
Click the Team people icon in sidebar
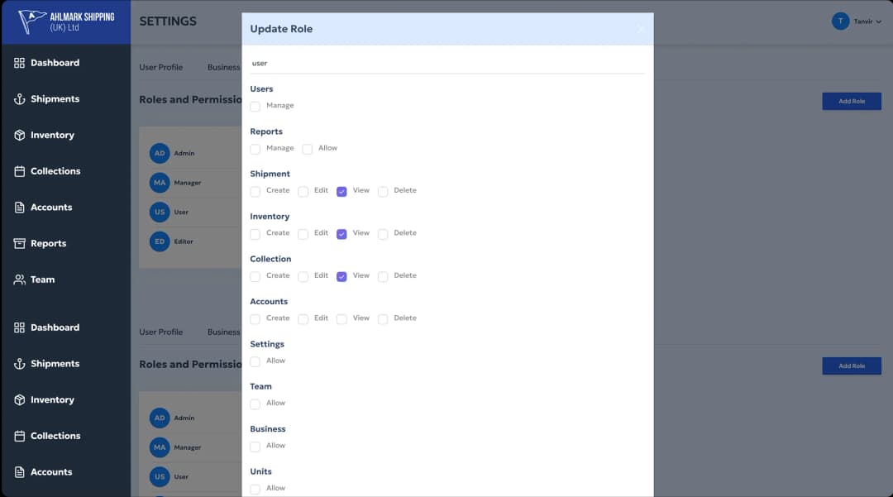[x=20, y=280]
